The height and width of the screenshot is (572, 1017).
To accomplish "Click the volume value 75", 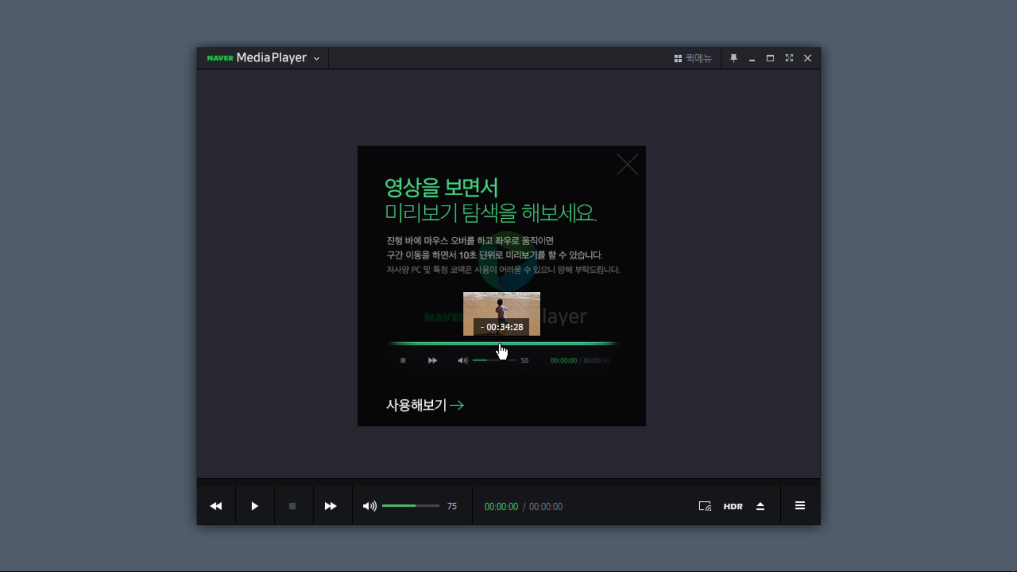I will [452, 506].
